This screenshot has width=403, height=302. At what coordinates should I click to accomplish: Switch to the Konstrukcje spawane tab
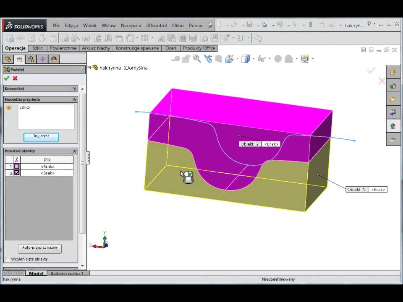coord(137,48)
